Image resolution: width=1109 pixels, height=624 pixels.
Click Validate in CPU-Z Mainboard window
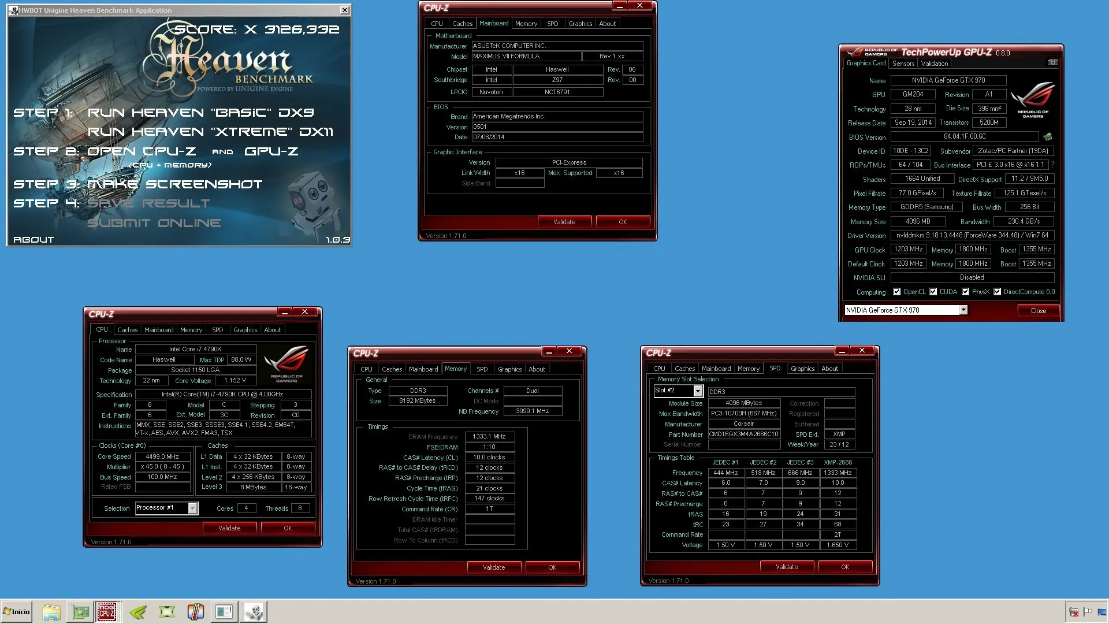click(x=564, y=222)
